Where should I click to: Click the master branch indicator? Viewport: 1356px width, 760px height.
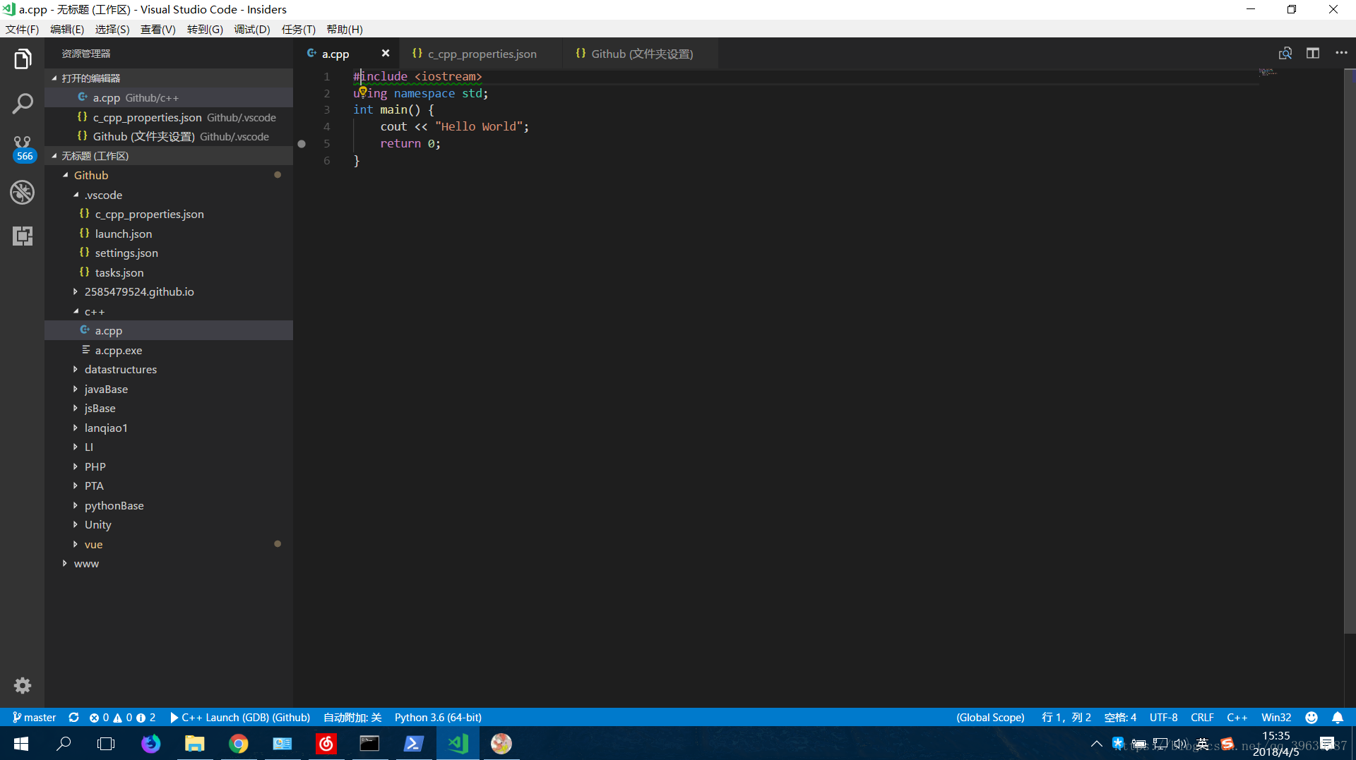coord(34,717)
